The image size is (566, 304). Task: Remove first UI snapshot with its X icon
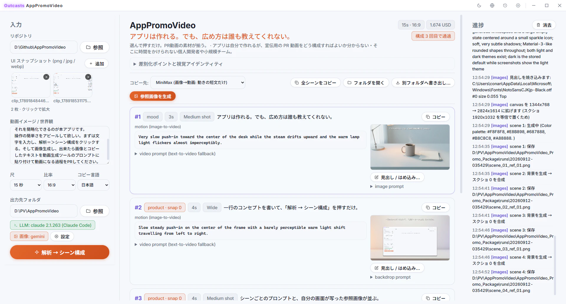[46, 77]
